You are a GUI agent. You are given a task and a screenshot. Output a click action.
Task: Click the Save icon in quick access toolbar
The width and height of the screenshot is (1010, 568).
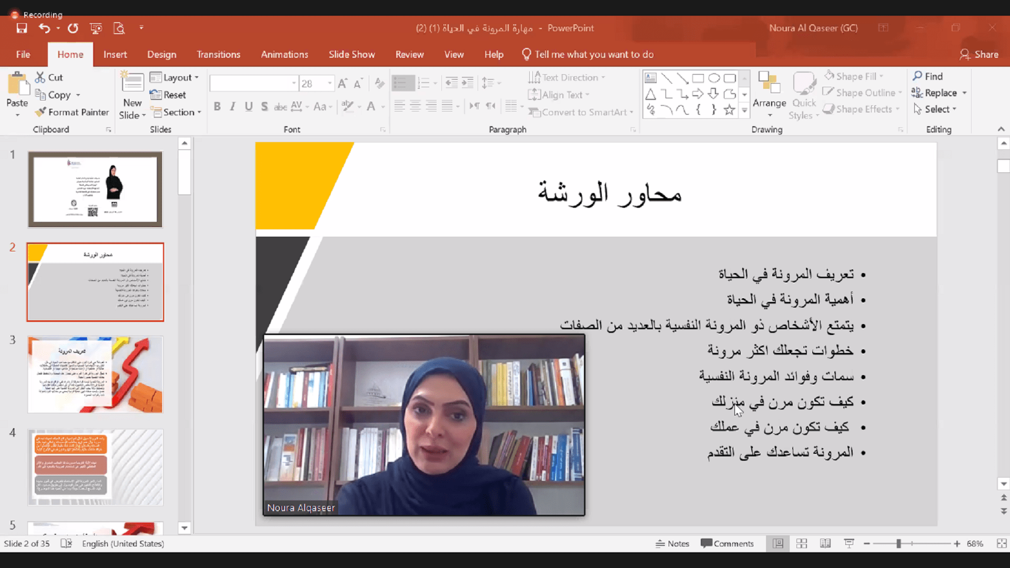(22, 28)
